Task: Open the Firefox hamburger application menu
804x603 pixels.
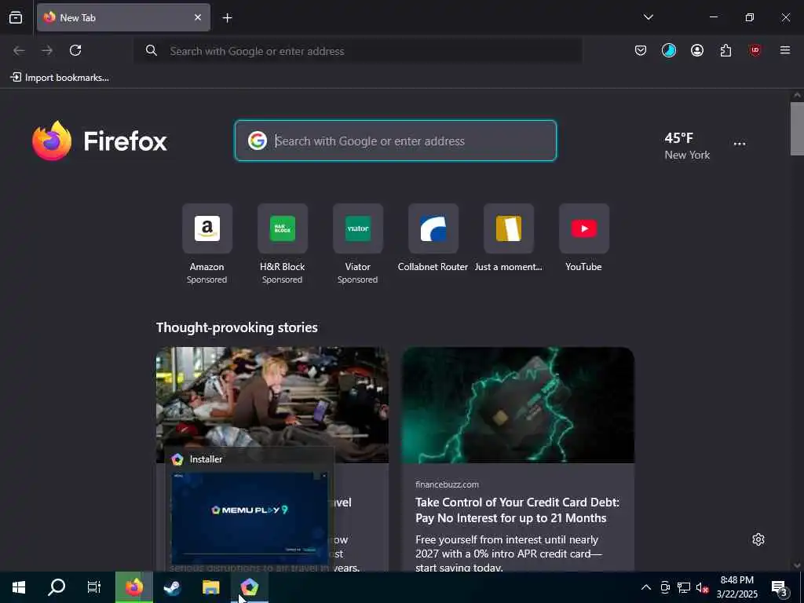Action: pyautogui.click(x=784, y=50)
